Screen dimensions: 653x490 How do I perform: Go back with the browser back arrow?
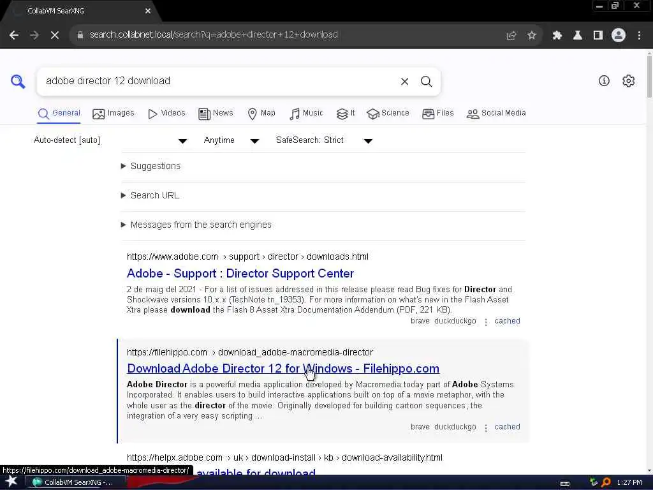(x=14, y=35)
